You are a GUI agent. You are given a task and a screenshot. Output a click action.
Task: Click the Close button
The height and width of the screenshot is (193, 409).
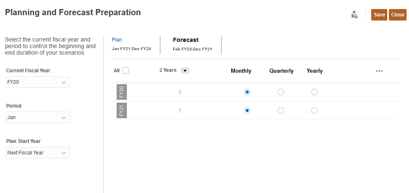point(398,15)
